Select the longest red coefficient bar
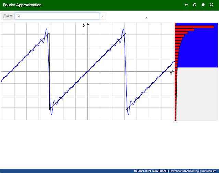 (x=194, y=27)
